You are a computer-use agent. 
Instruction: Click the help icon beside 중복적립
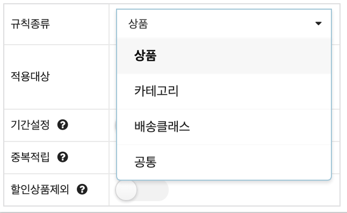pyautogui.click(x=63, y=157)
